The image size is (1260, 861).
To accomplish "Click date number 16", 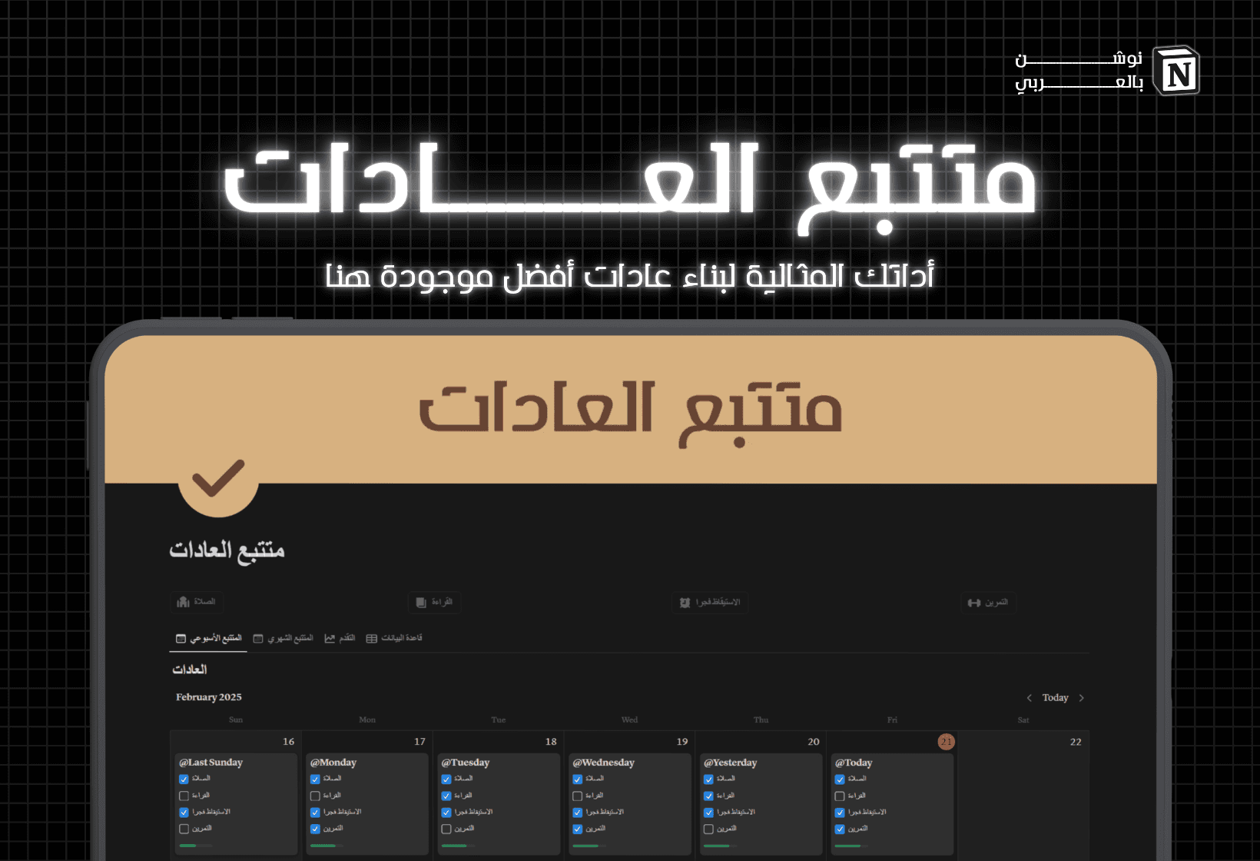I will click(288, 742).
